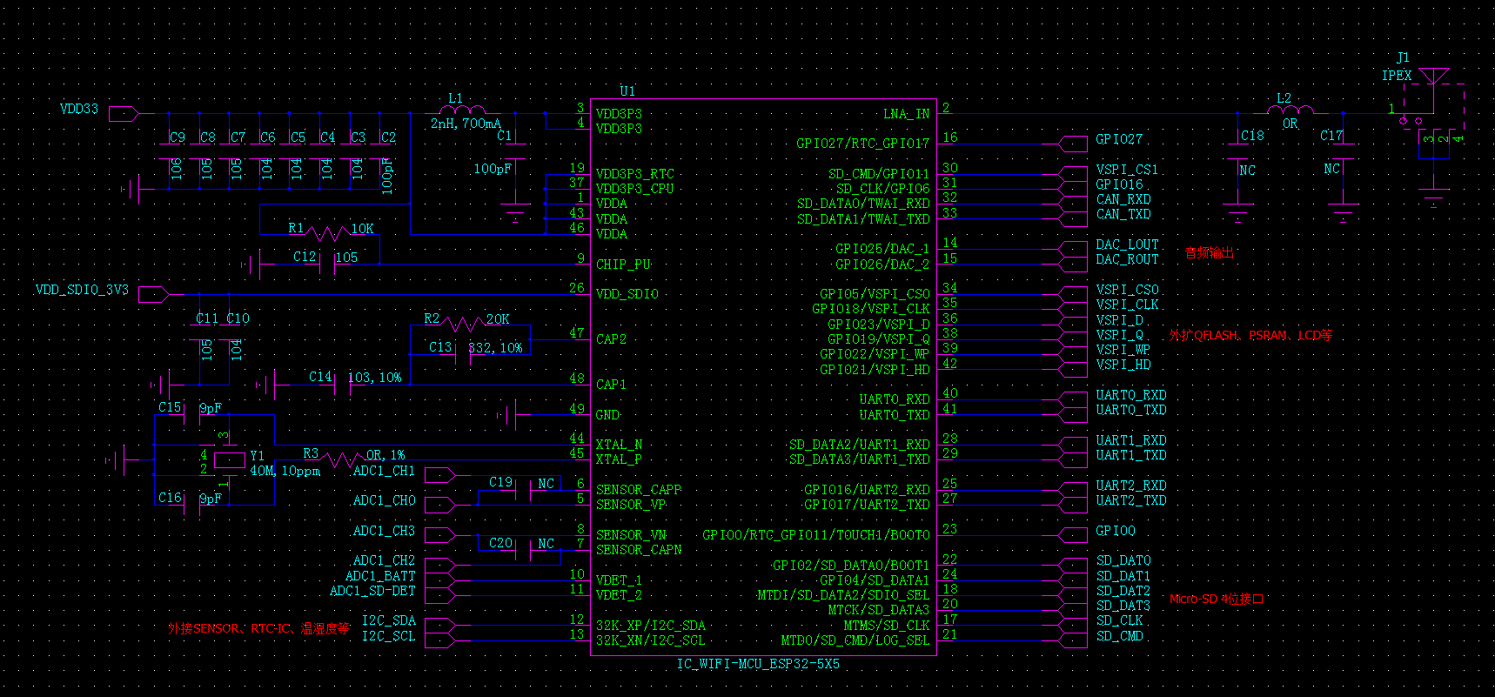Select the ADC1_CH1 port symbol
Screen dimensions: 1495x697
pos(439,474)
